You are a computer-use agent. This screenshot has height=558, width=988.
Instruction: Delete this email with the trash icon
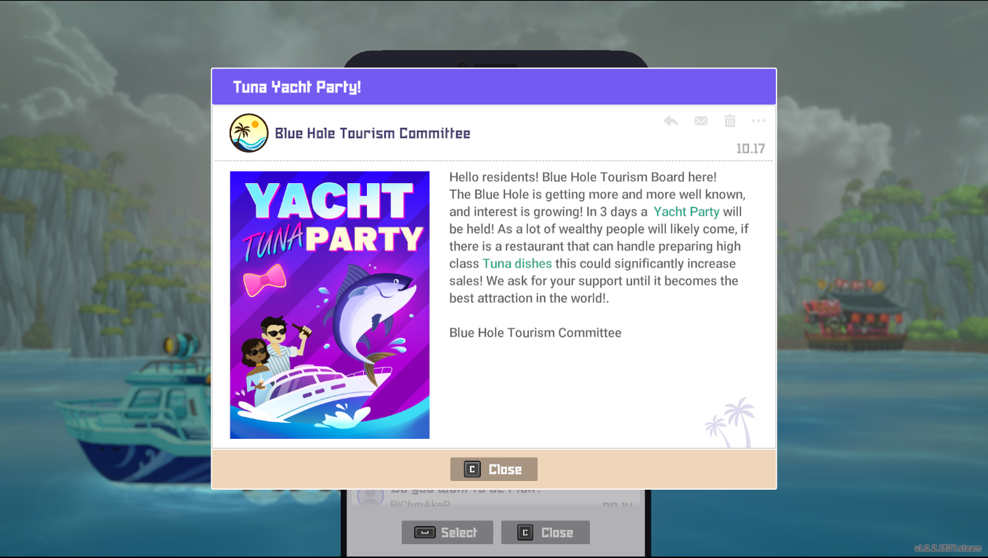[x=730, y=121]
